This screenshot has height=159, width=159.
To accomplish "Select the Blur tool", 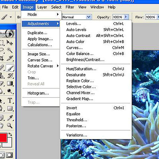I will point(2,91).
